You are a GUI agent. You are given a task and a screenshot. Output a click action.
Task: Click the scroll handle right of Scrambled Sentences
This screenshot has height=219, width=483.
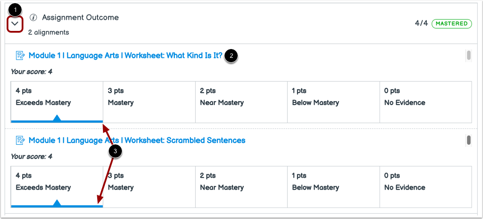[468, 140]
